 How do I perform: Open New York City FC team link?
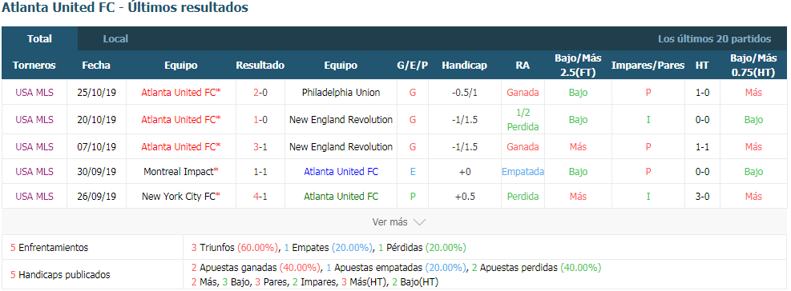180,197
